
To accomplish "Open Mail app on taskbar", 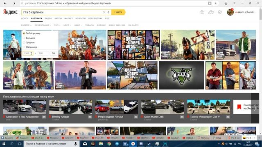I will tap(85, 144).
